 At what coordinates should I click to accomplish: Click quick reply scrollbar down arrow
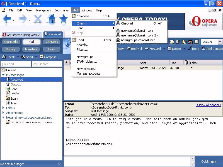click(x=192, y=164)
